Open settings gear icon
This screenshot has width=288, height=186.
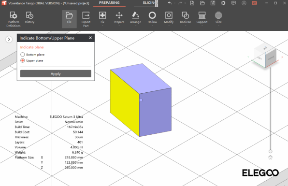(223, 3)
